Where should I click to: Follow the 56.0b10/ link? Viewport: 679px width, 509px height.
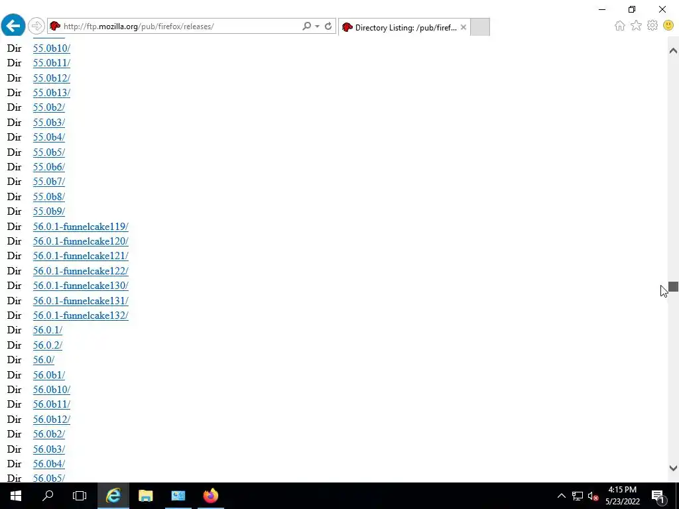pyautogui.click(x=52, y=390)
